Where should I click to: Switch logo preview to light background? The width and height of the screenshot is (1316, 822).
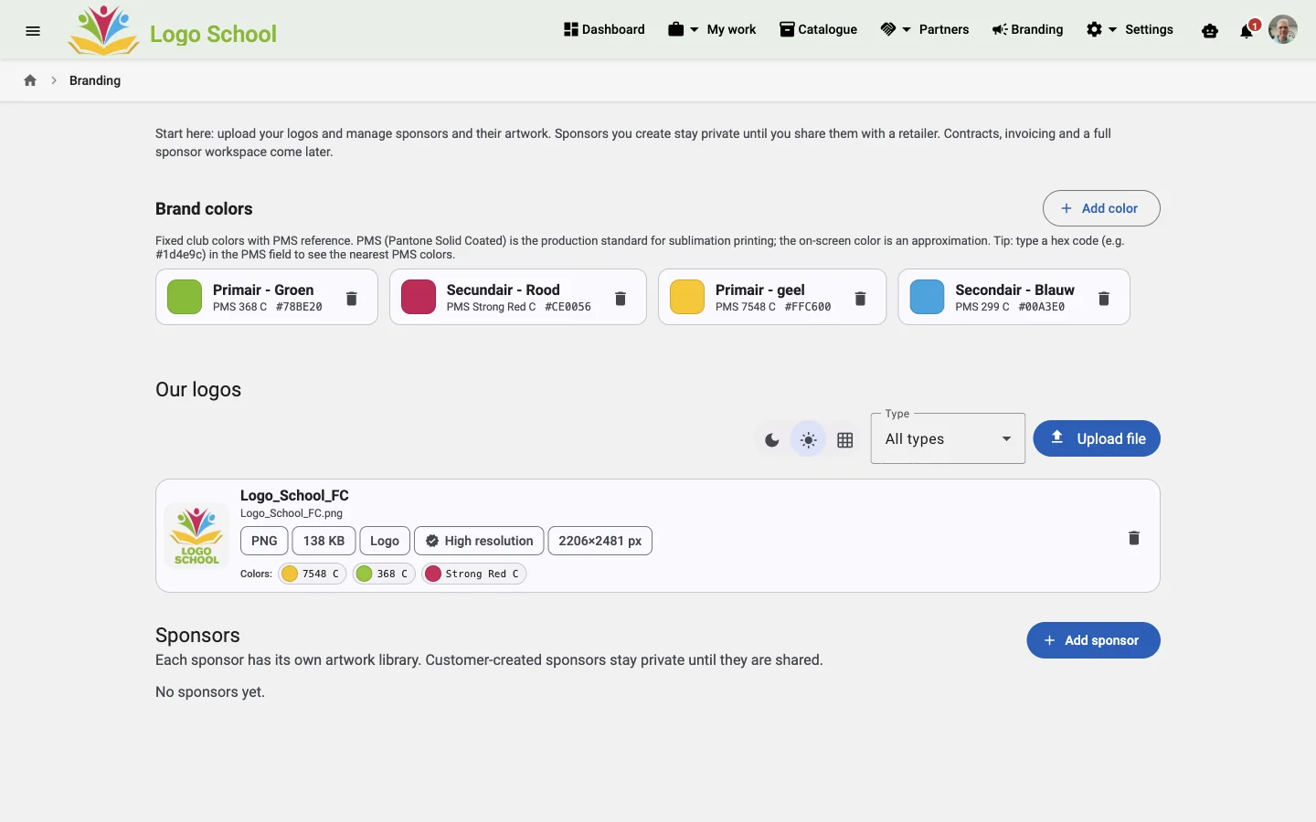click(808, 440)
